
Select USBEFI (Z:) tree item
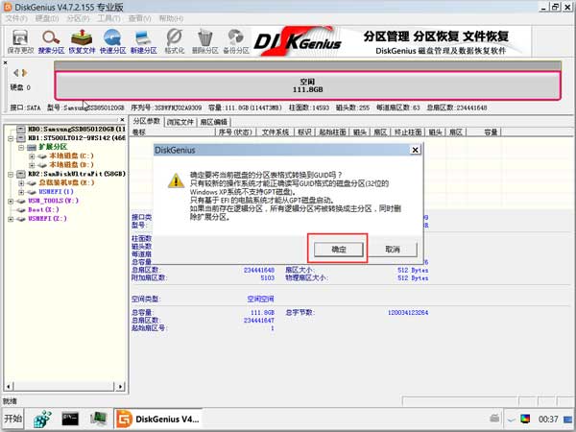[x=47, y=219]
